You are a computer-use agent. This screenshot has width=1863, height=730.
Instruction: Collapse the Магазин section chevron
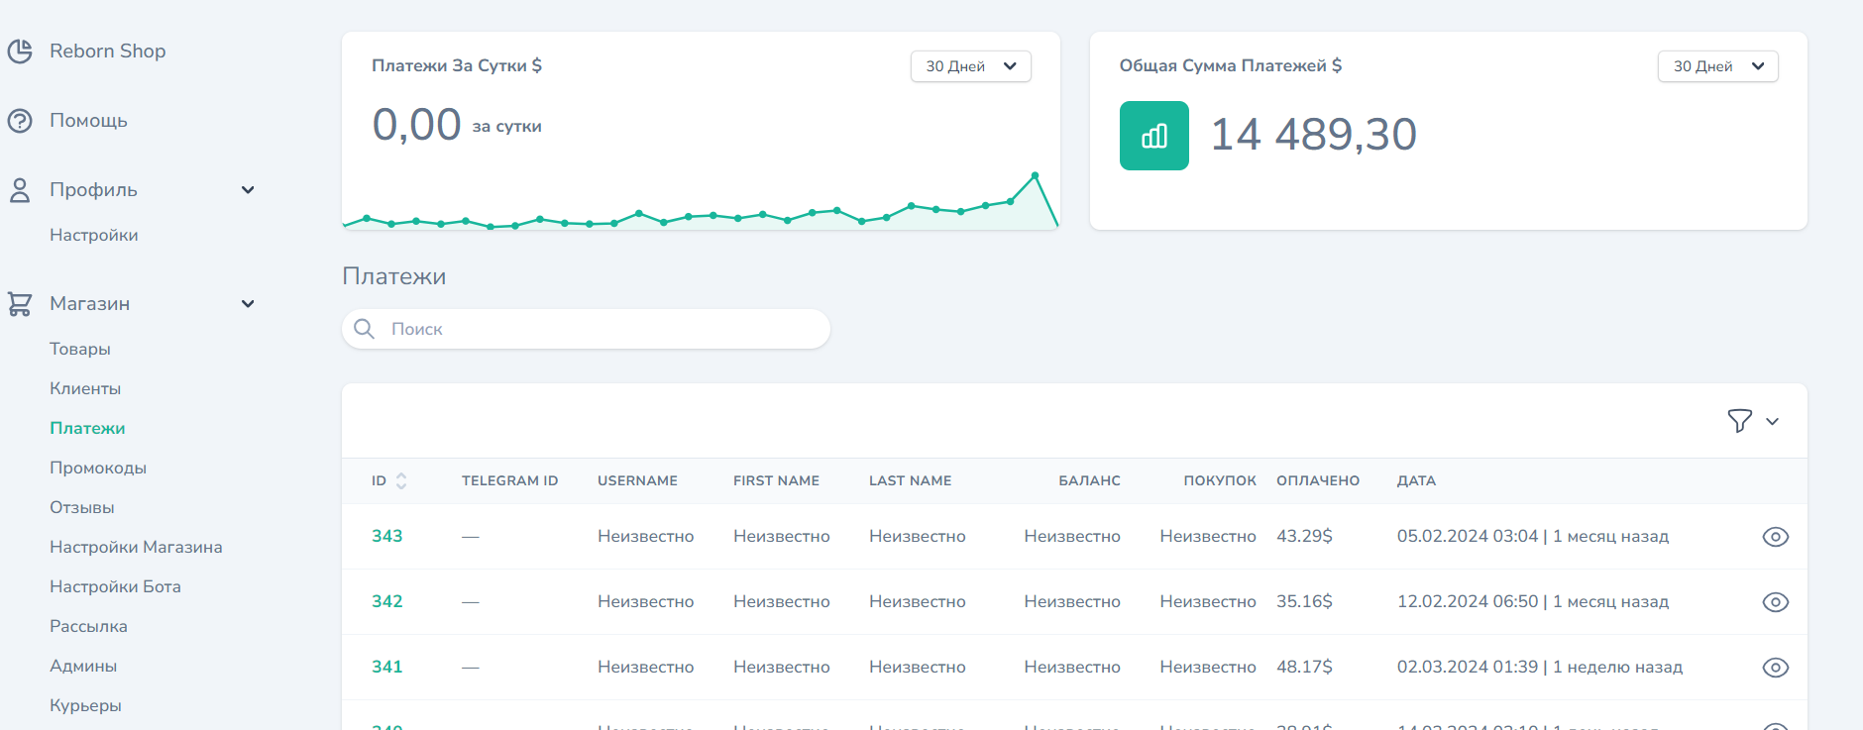(248, 304)
